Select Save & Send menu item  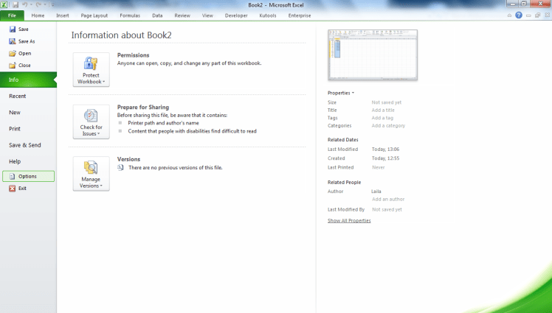[x=25, y=145]
